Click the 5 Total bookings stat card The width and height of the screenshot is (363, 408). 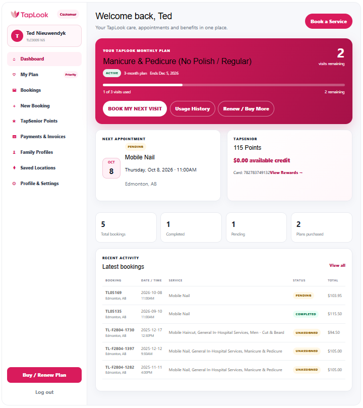(x=126, y=227)
